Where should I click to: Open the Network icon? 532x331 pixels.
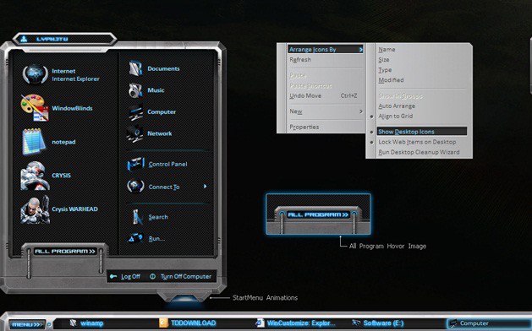pyautogui.click(x=135, y=133)
